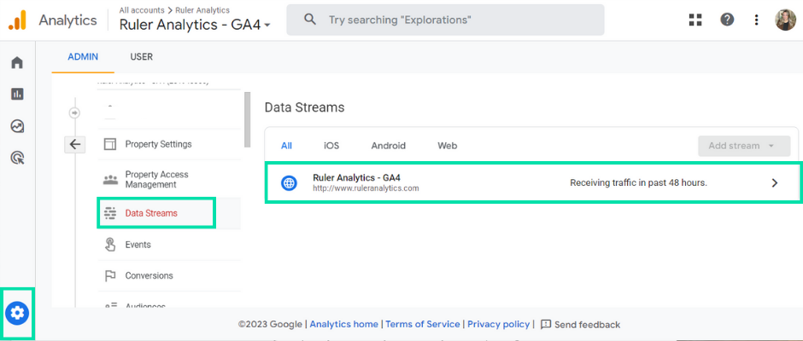Screen dimensions: 803x341
Task: Open the Add stream dropdown
Action: [x=744, y=146]
